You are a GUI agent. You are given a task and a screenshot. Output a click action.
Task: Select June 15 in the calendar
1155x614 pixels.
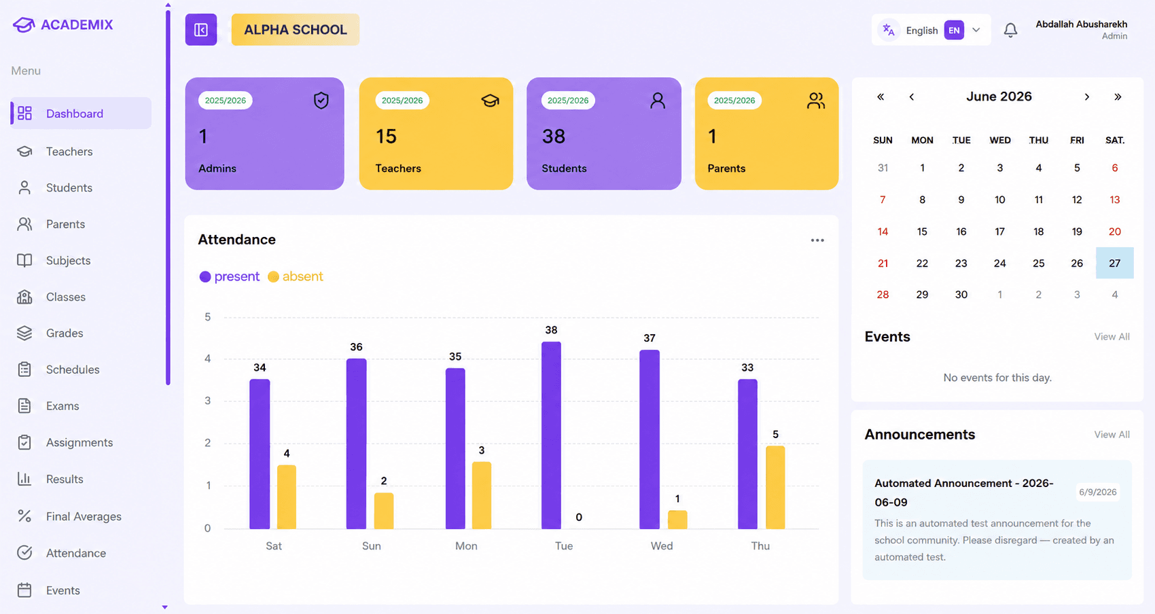tap(922, 232)
